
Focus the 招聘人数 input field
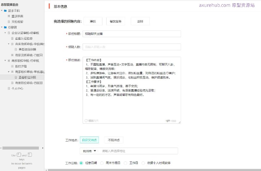132,47
